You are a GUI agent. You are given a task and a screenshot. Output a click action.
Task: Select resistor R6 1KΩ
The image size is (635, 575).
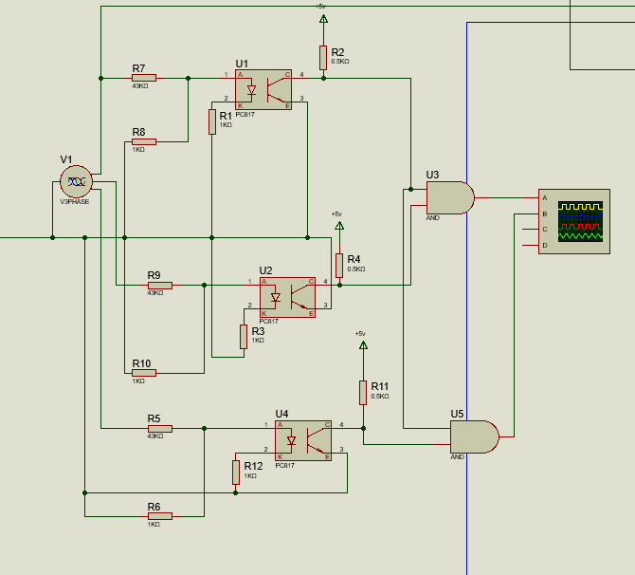tap(160, 516)
